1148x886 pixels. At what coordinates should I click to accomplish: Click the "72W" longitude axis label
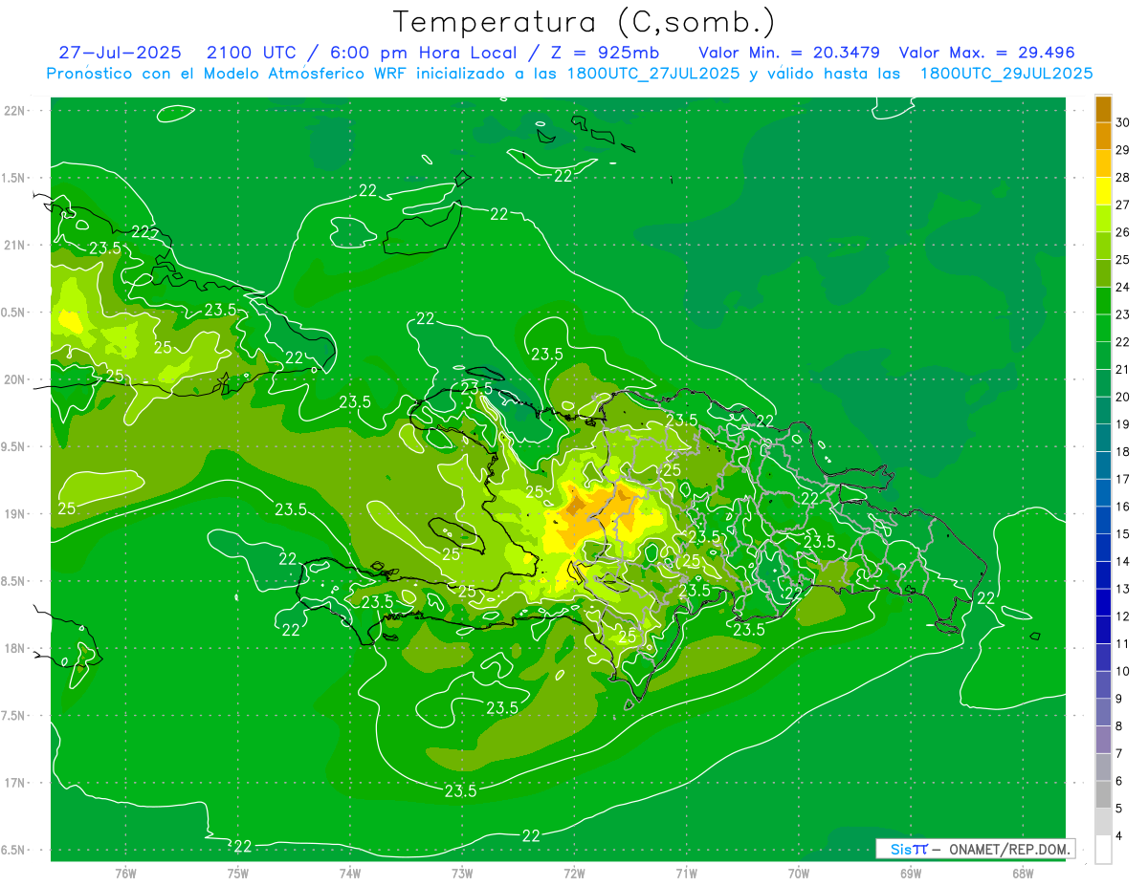pos(574,874)
